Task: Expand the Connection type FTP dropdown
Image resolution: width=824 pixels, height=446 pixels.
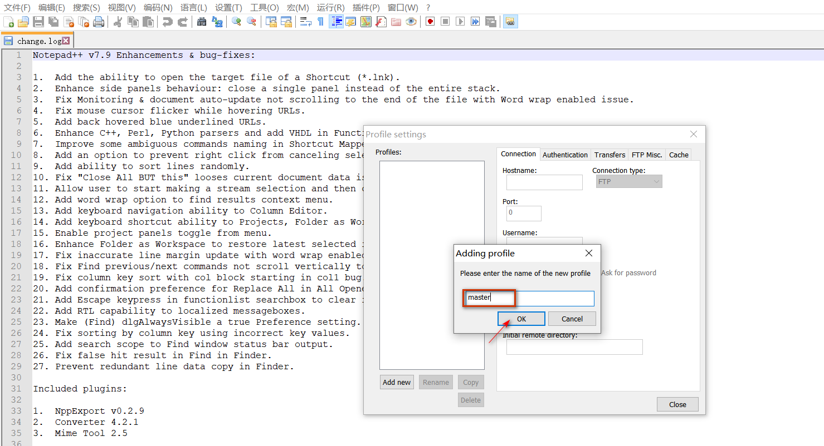Action: click(x=629, y=181)
